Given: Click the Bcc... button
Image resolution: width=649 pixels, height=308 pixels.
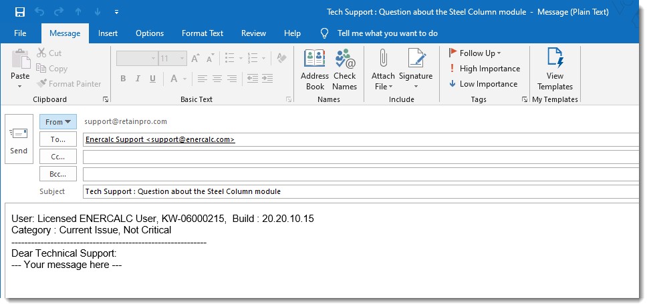Looking at the screenshot, I should pos(58,174).
